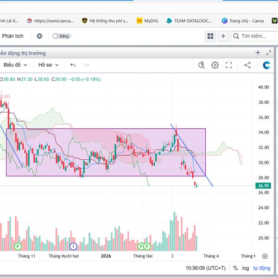Image resolution: width=278 pixels, height=278 pixels.
Task: Click the redo arrow in chart toolbar
Action: coord(86,65)
